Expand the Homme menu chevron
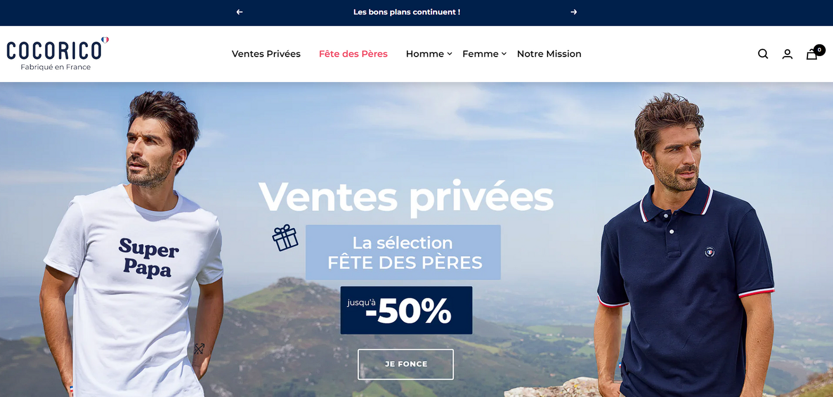The image size is (833, 397). coord(450,54)
